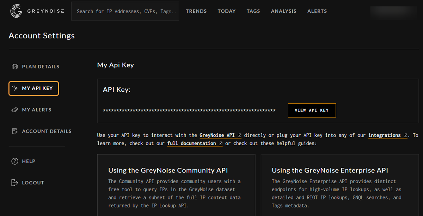Select the My Alerts megaphone icon
The width and height of the screenshot is (423, 216).
pos(15,109)
